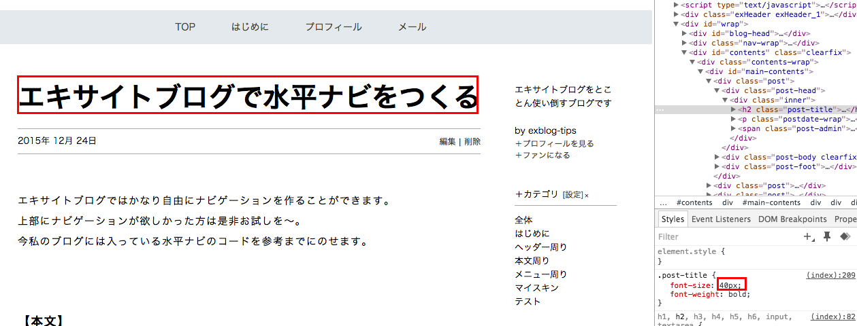Click the … at breadcrumb bar start
This screenshot has width=857, height=326.
point(663,202)
